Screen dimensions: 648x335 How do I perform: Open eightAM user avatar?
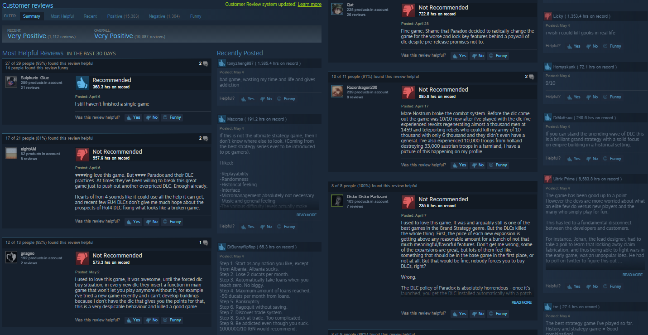click(11, 153)
